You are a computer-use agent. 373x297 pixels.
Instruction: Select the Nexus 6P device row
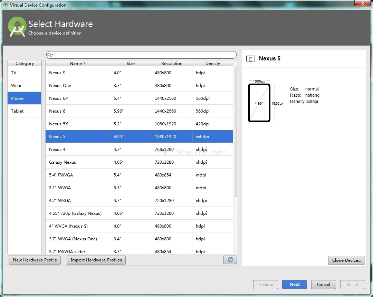(x=139, y=98)
